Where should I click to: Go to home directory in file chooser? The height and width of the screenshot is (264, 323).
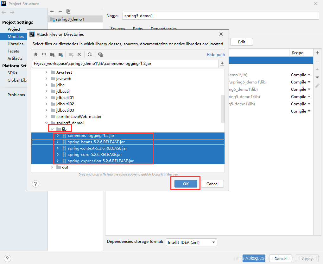(36, 54)
